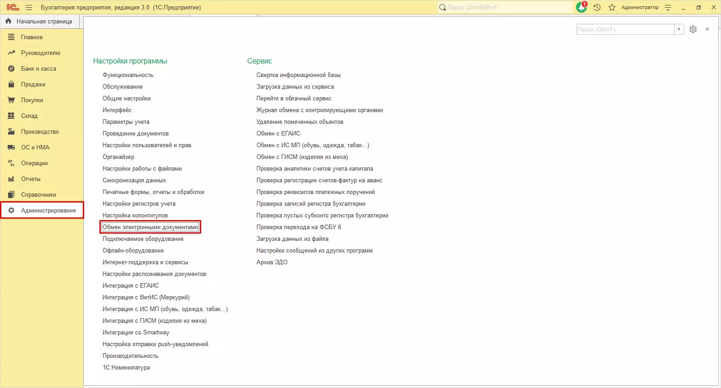The height and width of the screenshot is (388, 721).
Task: Open the 1C hamburger main menu
Action: coord(29,7)
